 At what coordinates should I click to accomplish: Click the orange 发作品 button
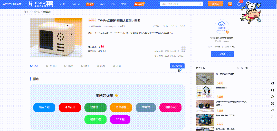[215, 4]
